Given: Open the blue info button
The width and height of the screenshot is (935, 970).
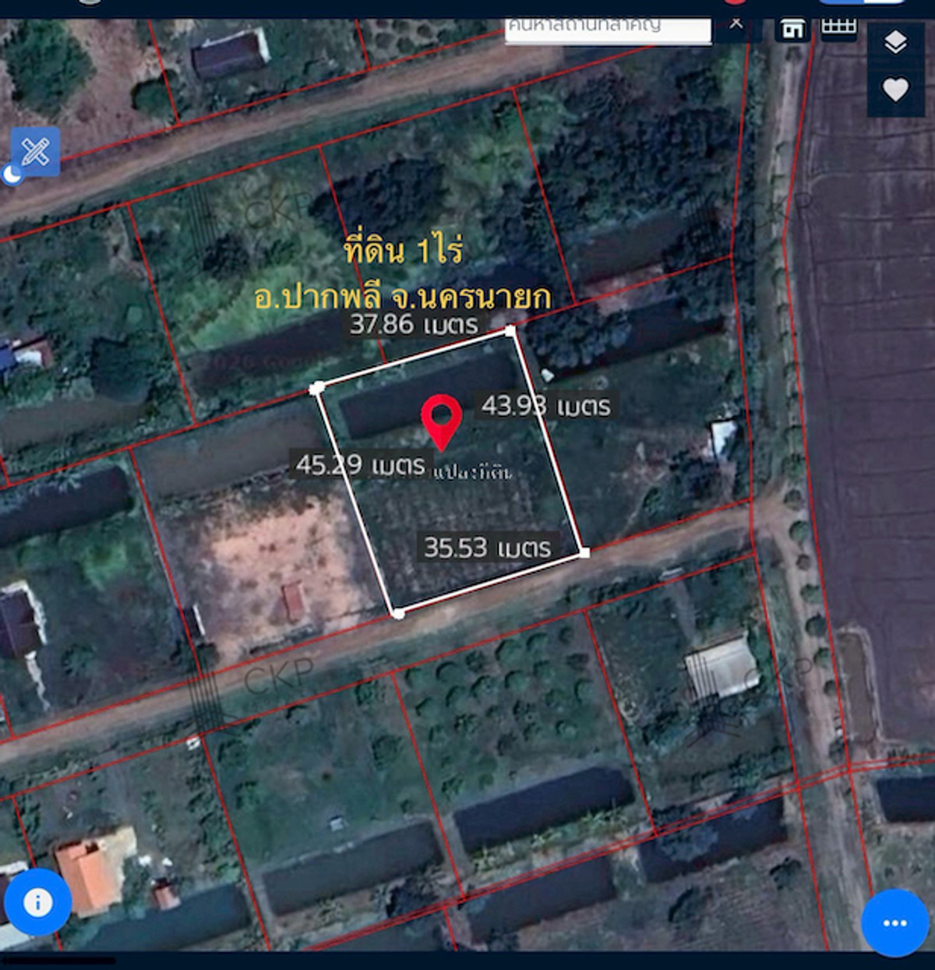Looking at the screenshot, I should coord(37,902).
